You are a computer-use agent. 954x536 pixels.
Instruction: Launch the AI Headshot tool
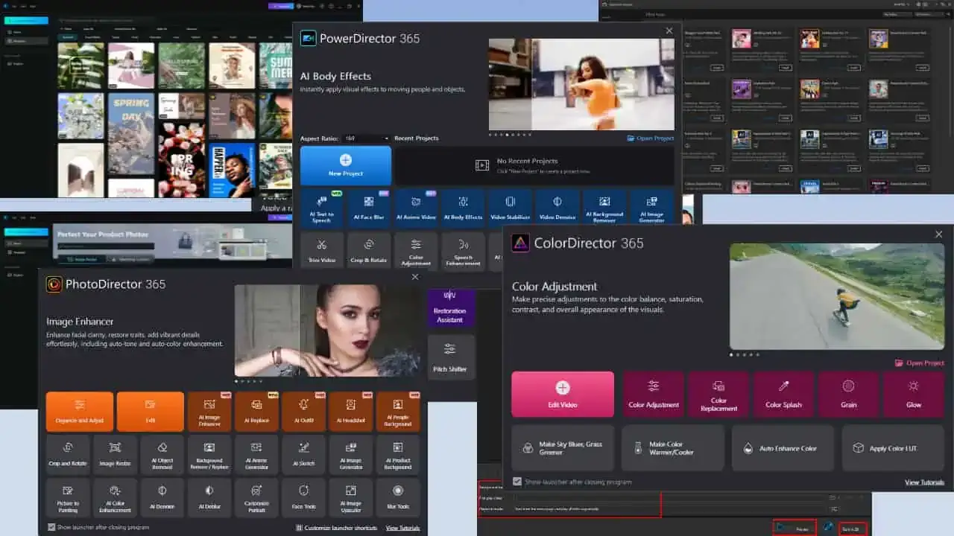pyautogui.click(x=351, y=412)
